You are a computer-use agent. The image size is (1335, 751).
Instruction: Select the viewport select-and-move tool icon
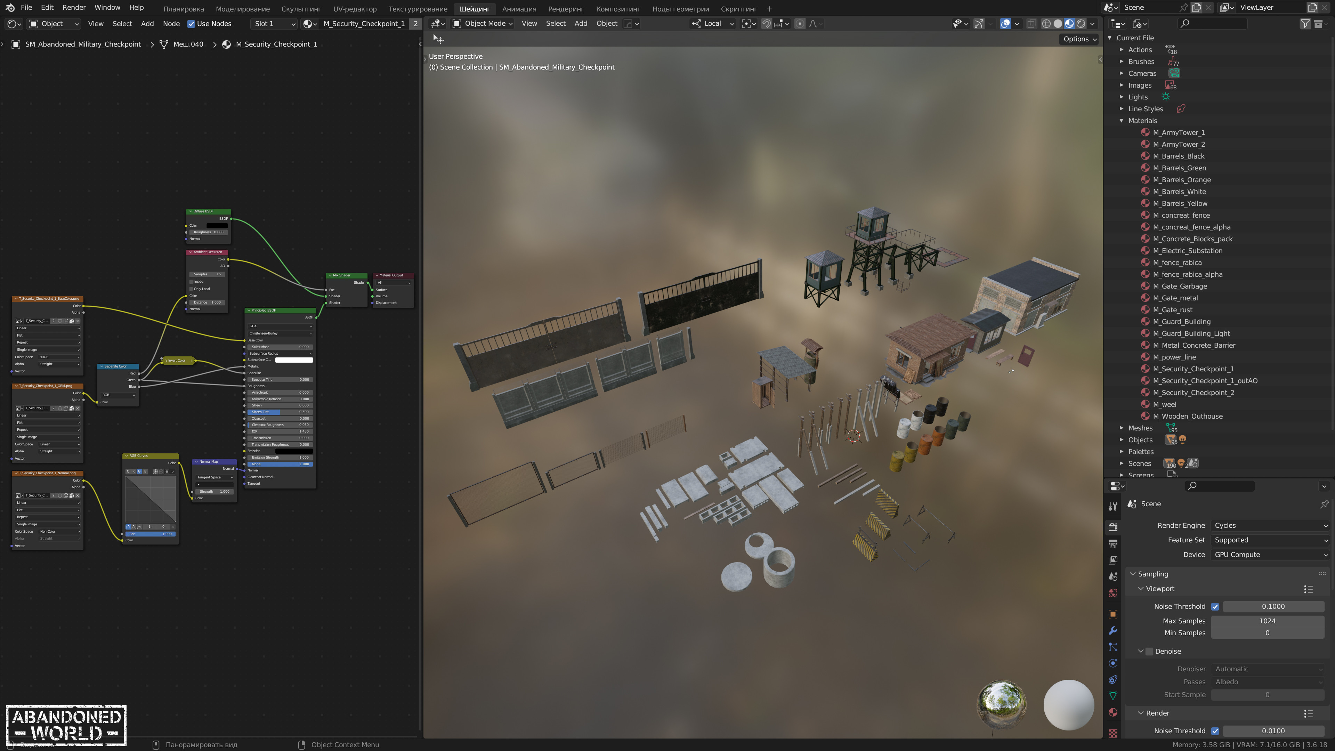[438, 39]
